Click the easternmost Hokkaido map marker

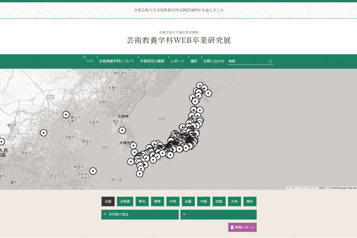[x=208, y=93]
